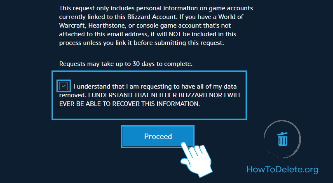The image size is (333, 183).
Task: Click the trash can icon
Action: coord(282,139)
